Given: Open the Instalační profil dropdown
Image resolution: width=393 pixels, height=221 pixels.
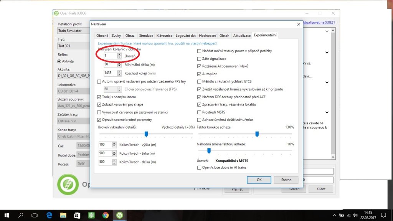Looking at the screenshot, I should click(x=73, y=31).
